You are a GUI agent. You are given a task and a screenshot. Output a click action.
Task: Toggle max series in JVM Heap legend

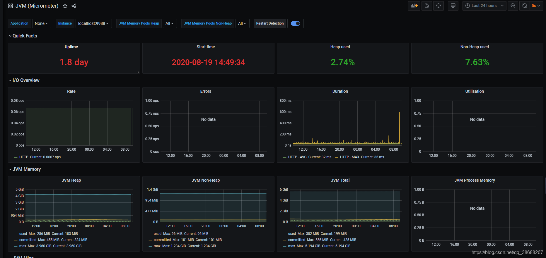click(x=23, y=246)
